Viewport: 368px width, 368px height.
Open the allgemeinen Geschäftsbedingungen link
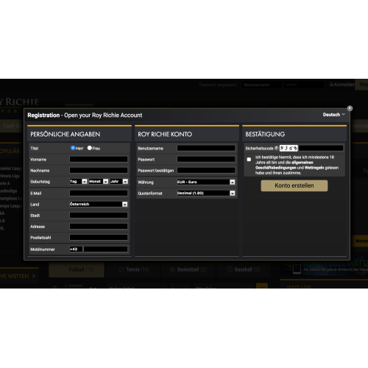[284, 165]
